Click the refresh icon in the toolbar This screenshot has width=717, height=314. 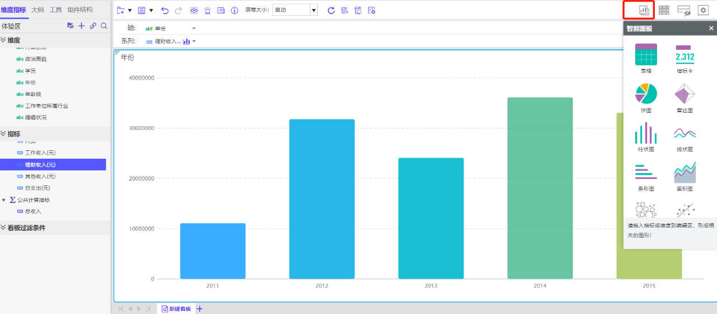(331, 10)
